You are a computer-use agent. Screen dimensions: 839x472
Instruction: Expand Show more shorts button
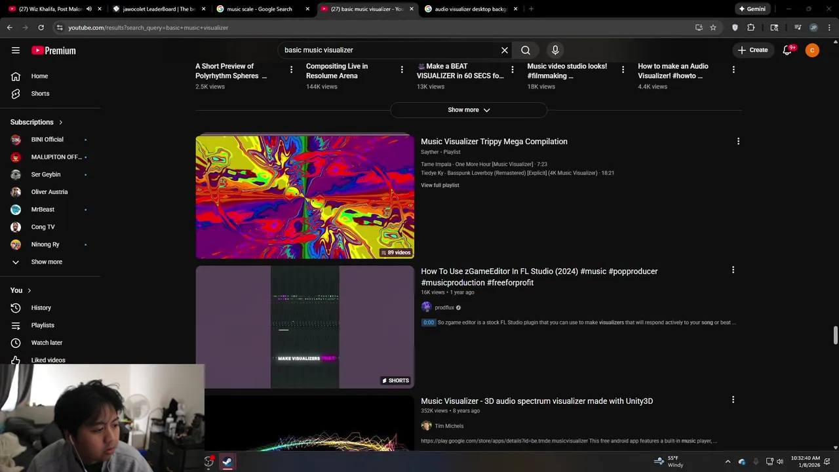click(x=469, y=110)
